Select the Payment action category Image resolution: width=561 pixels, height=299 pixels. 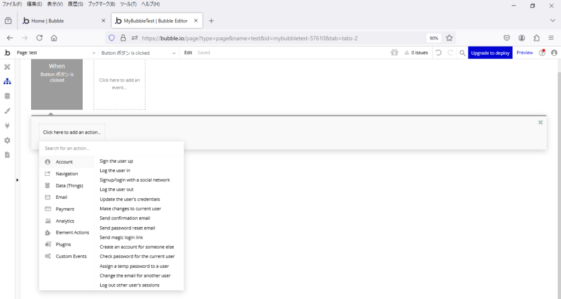point(66,209)
